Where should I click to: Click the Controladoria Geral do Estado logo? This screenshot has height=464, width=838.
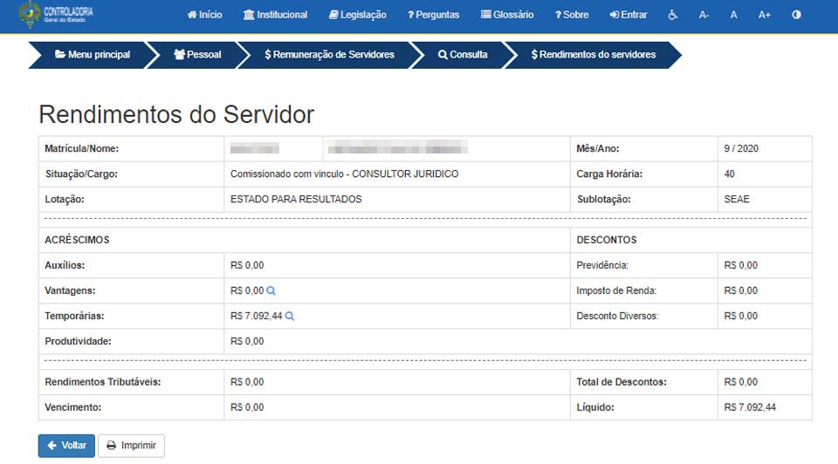(x=56, y=15)
